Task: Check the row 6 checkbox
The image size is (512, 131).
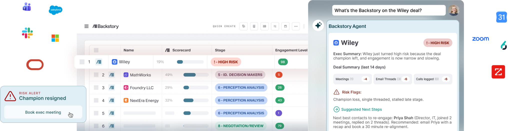Action: pyautogui.click(x=96, y=126)
